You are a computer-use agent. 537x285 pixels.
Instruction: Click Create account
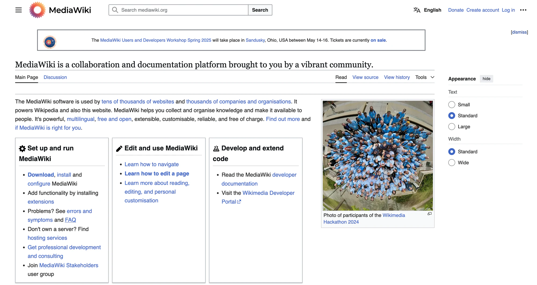click(x=483, y=10)
